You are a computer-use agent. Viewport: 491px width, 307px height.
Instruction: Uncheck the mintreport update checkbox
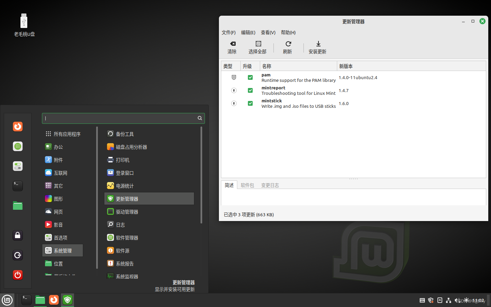pos(250,90)
